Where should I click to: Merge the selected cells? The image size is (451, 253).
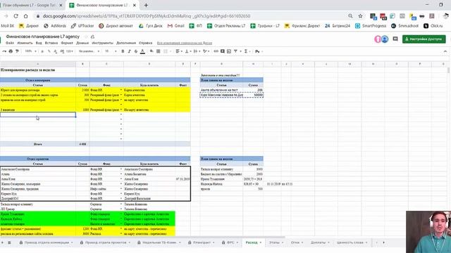(x=166, y=51)
